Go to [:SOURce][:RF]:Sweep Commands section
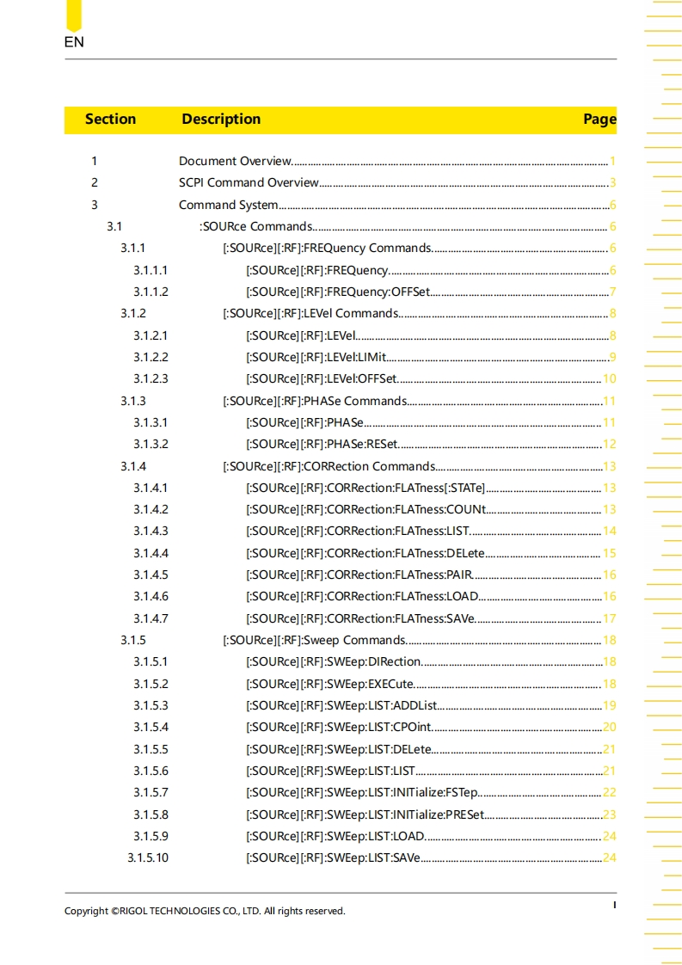The width and height of the screenshot is (682, 965). [x=313, y=640]
